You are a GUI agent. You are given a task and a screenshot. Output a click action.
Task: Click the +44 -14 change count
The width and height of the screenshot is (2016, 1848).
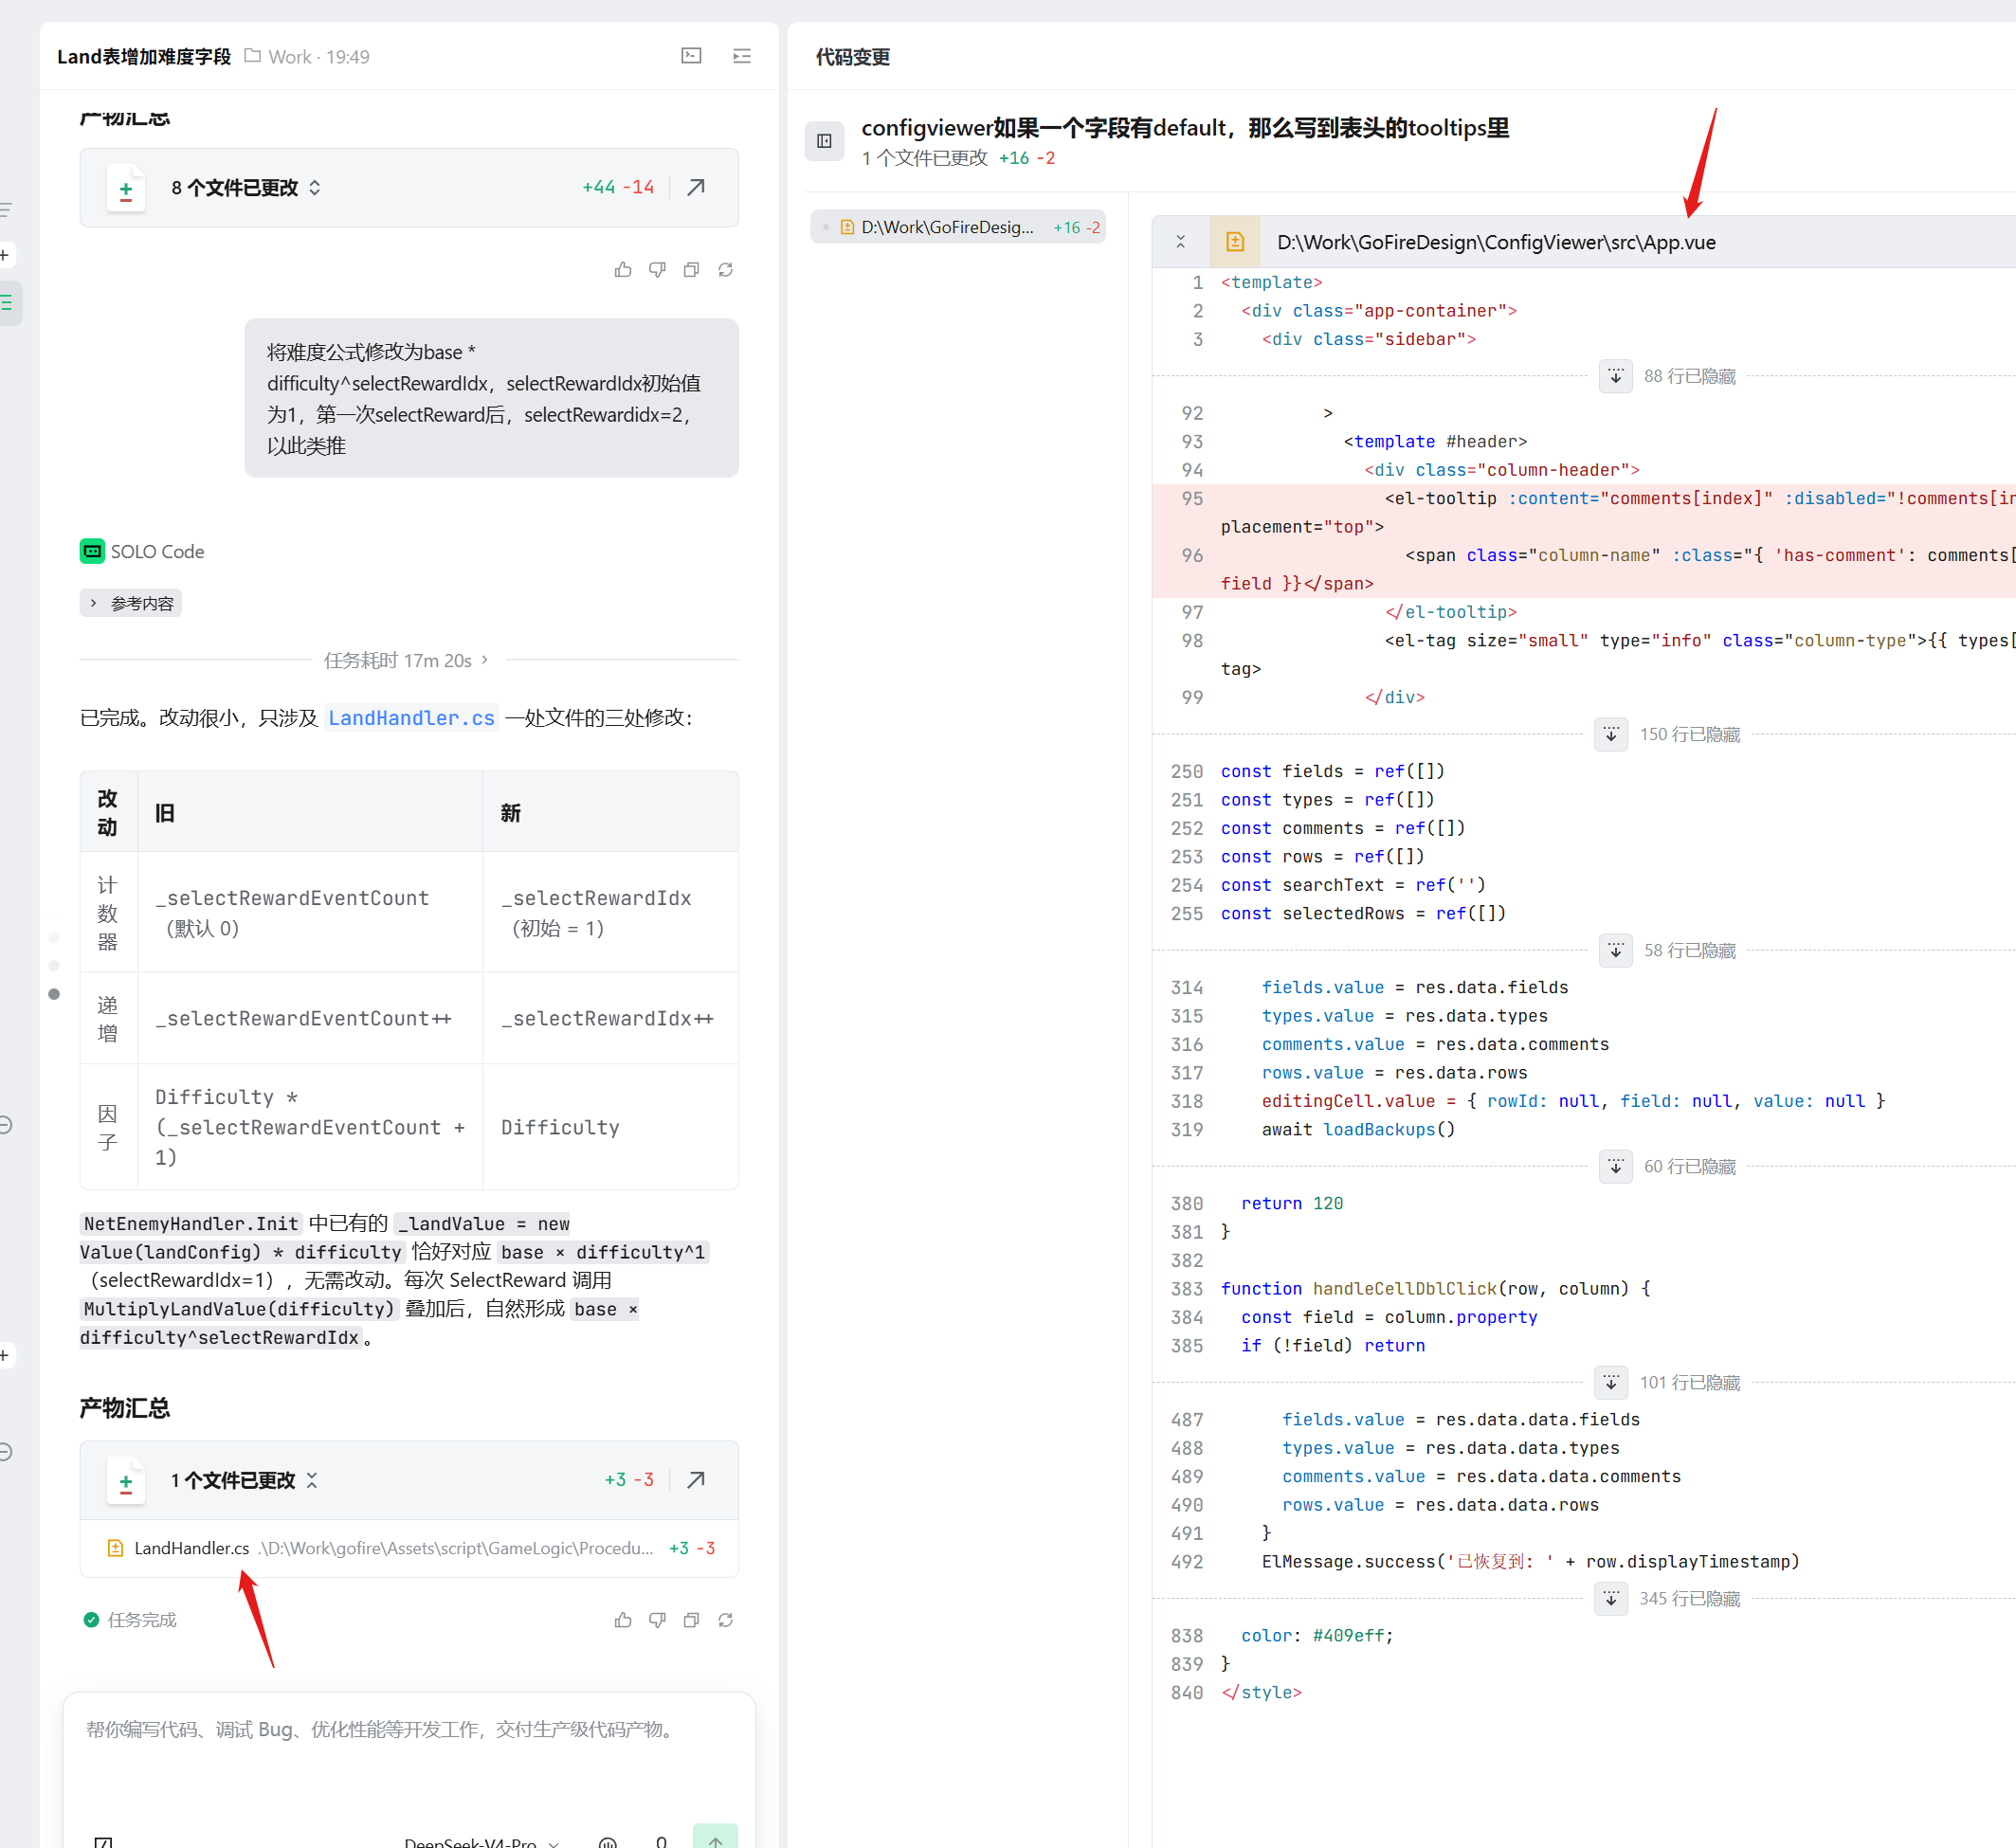[618, 187]
